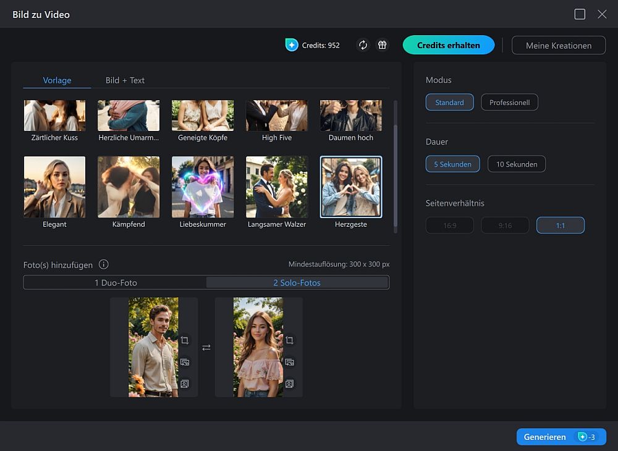Select the Liebeskummer template
Image resolution: width=618 pixels, height=451 pixels.
[203, 192]
